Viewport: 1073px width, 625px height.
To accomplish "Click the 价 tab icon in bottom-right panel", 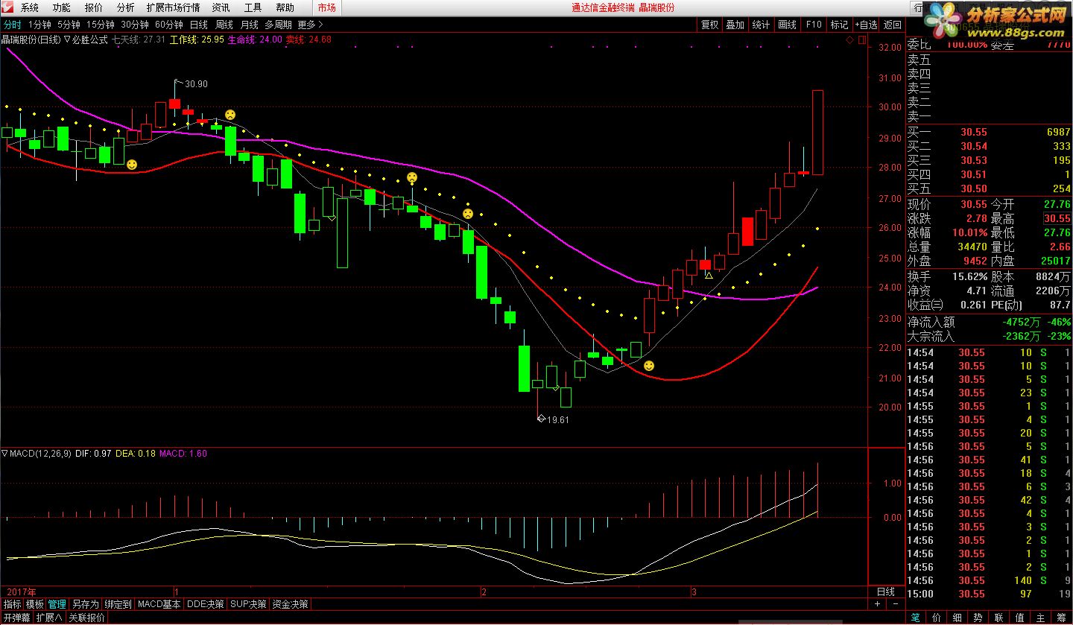I will point(936,618).
